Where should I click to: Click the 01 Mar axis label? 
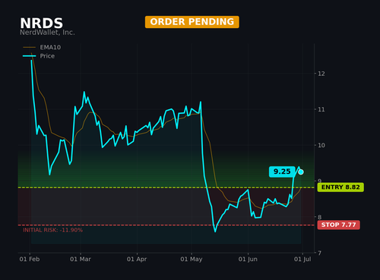(x=81, y=259)
